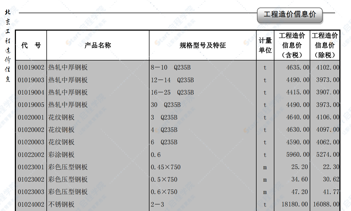The height and width of the screenshot is (211, 351).
Task: Select the 产品名称 column header
Action: (98, 45)
